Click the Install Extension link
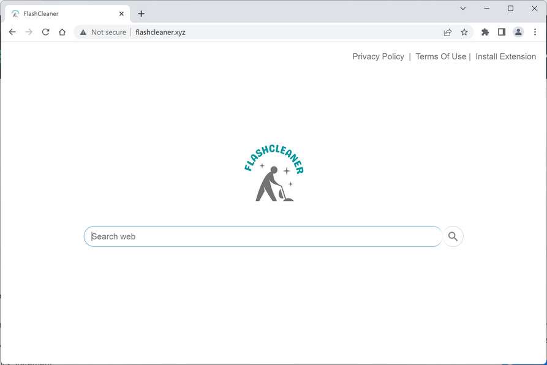547x365 pixels. click(505, 56)
